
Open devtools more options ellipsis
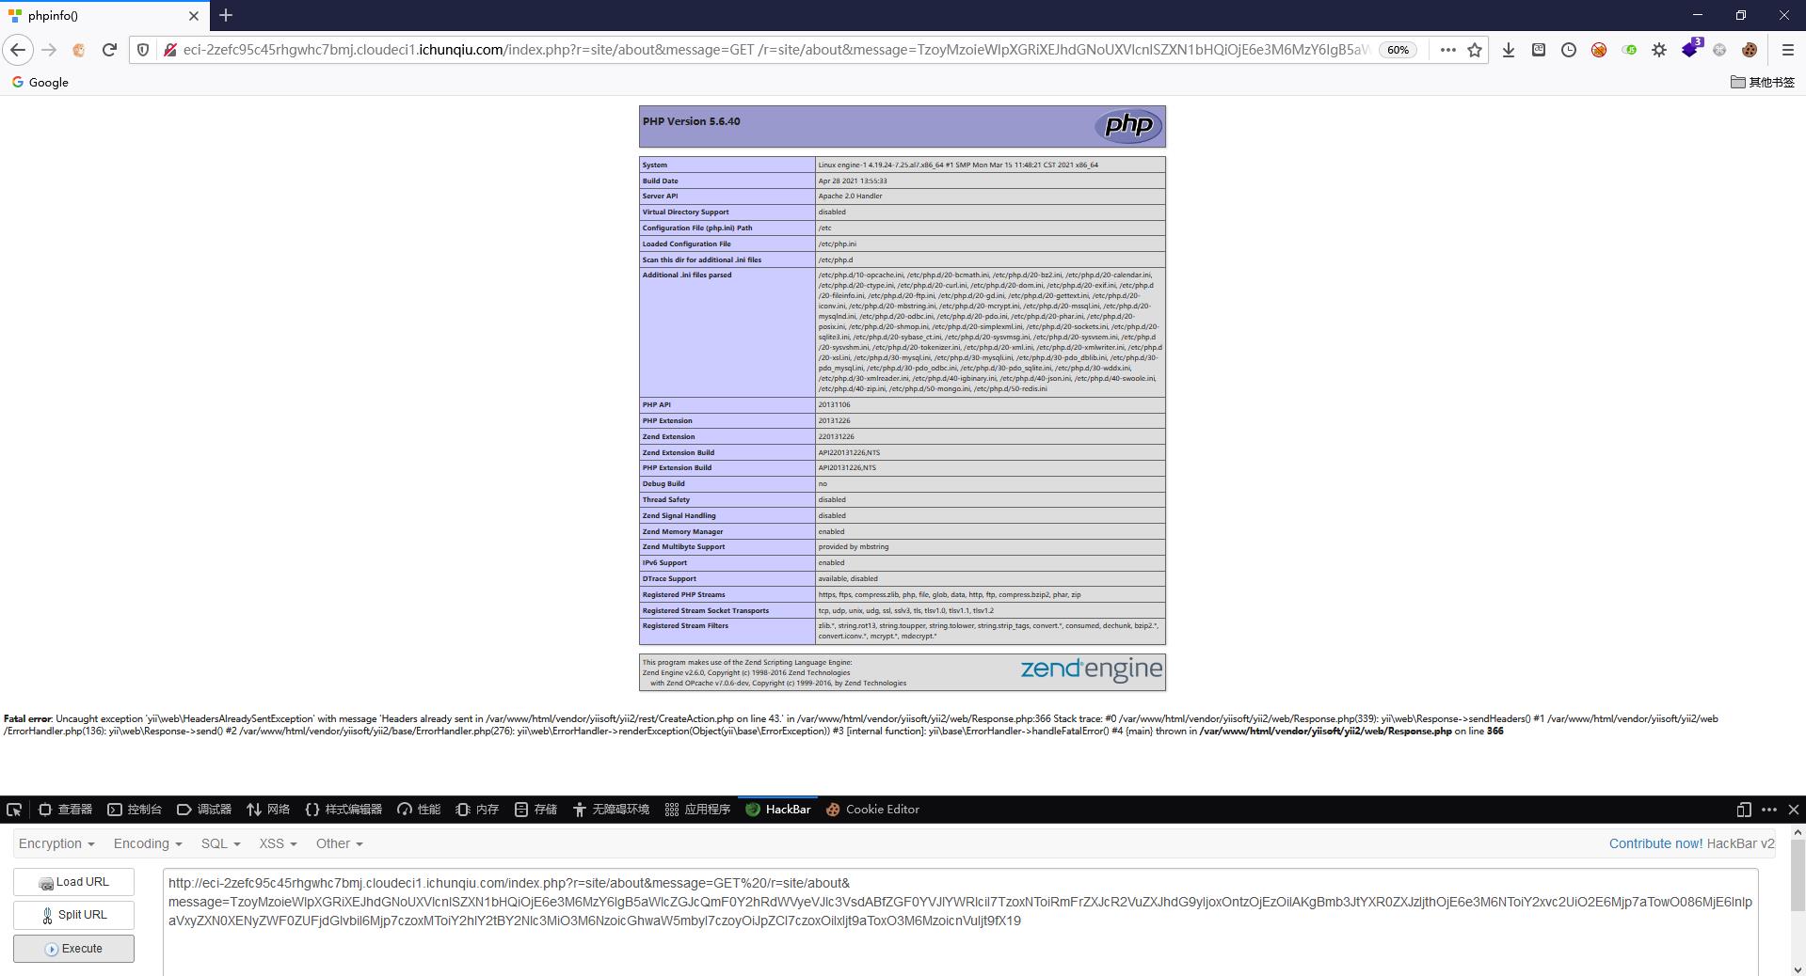[1769, 810]
